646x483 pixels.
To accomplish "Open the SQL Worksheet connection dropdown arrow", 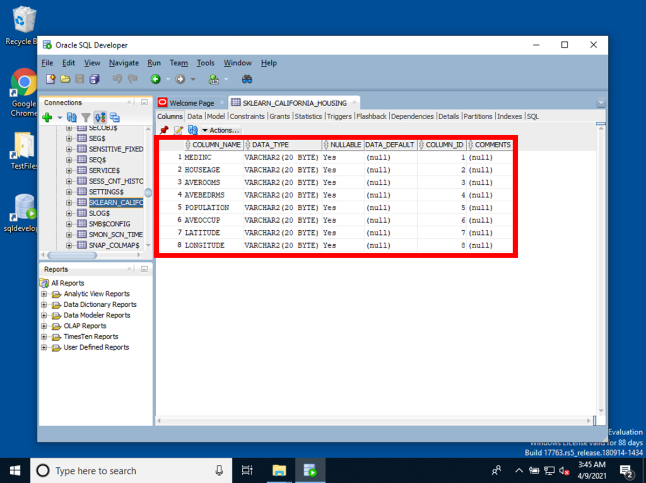I will [x=226, y=79].
